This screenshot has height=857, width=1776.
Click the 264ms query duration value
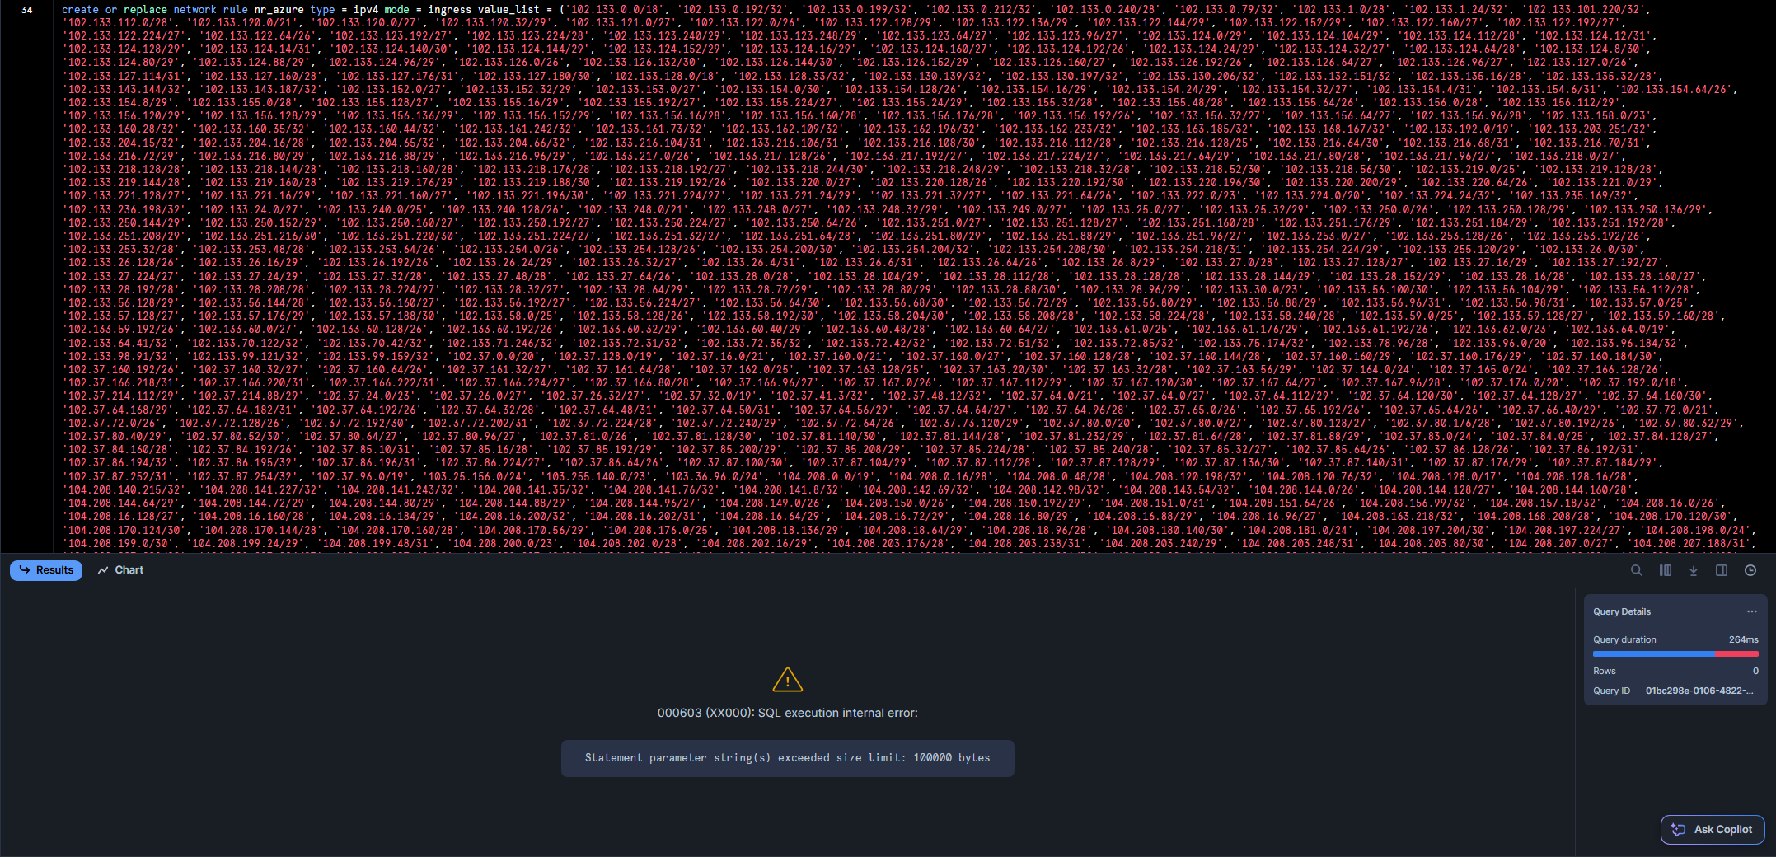tap(1743, 639)
